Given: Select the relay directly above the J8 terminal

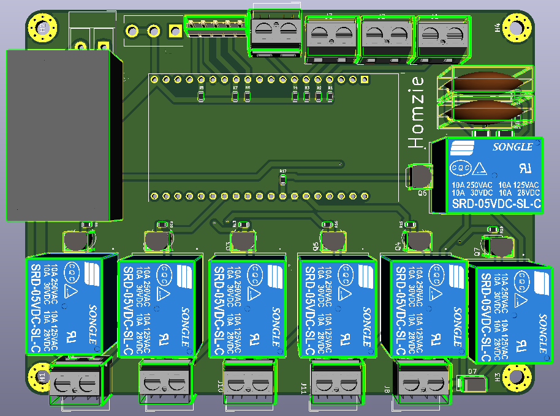Looking at the screenshot, I should pyautogui.click(x=424, y=306).
